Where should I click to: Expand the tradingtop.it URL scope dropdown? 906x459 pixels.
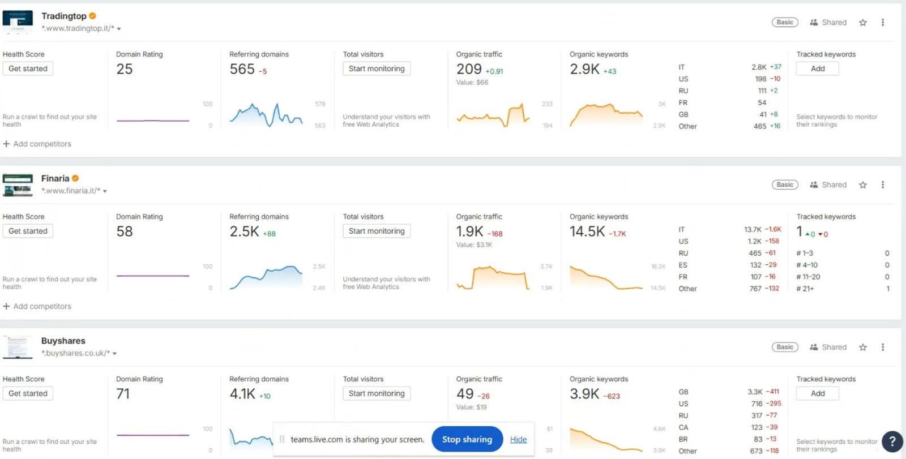pyautogui.click(x=119, y=29)
